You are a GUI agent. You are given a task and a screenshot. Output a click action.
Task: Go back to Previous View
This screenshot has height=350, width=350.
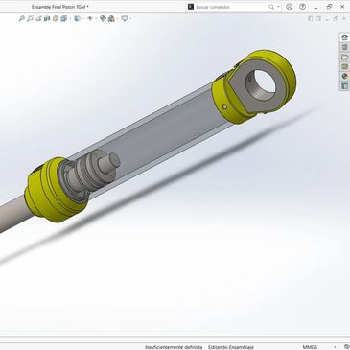[x=38, y=19]
